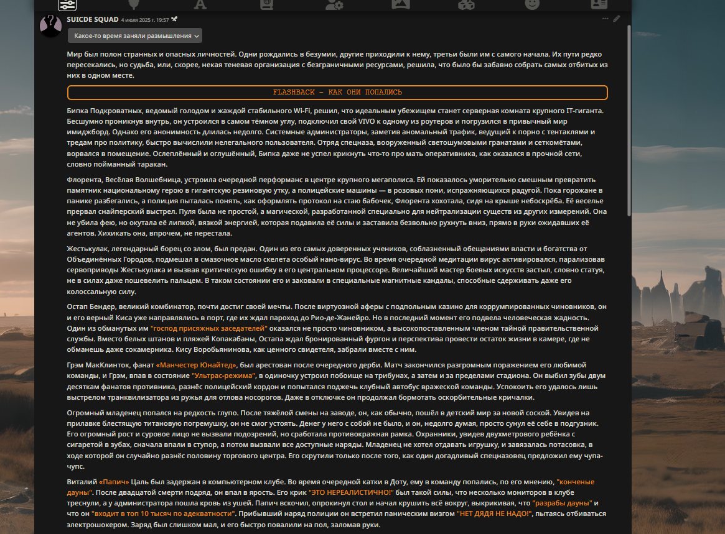The height and width of the screenshot is (534, 725).
Task: Click orange quote "НЕТ ДЯДЯ НЕ НАДО!"
Action: (494, 513)
